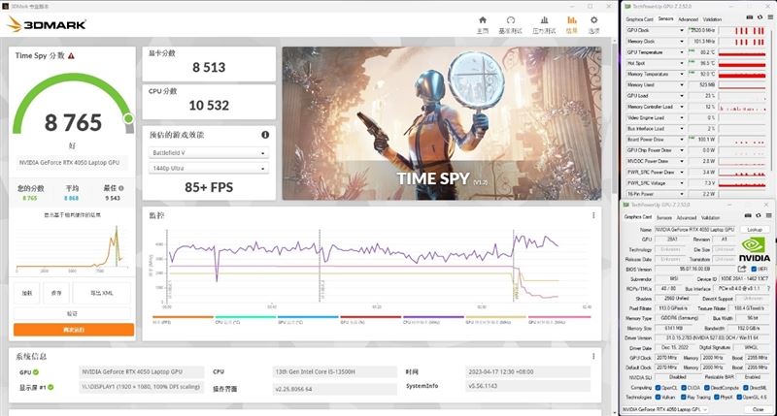This screenshot has height=416, width=777.
Task: Open the monitoring panel three-dot menu
Action: 593,215
